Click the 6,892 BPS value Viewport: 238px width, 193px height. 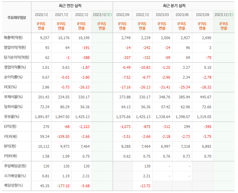(207, 146)
